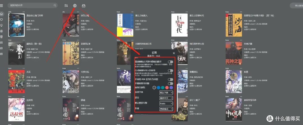Toggle 不使用 PDF 首页作为封面 switch
This screenshot has height=125, width=303.
[x=171, y=79]
